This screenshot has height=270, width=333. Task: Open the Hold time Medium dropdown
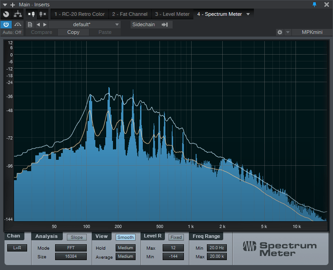point(126,248)
